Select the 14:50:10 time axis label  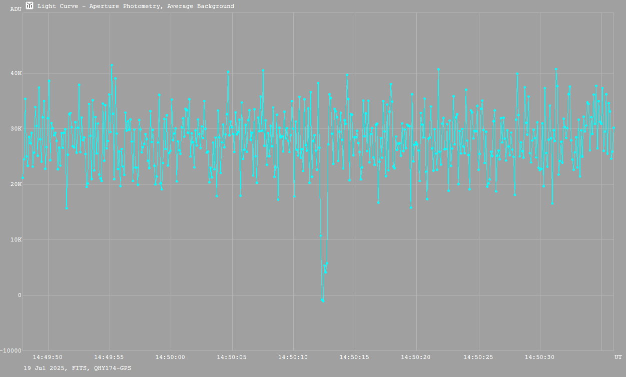293,357
